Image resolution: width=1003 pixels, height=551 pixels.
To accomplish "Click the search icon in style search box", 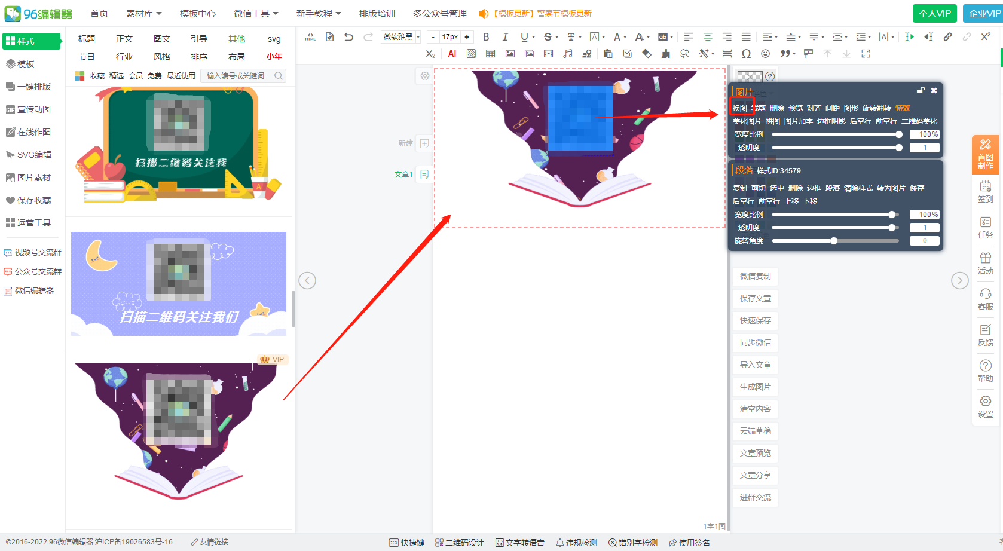I will click(x=279, y=76).
